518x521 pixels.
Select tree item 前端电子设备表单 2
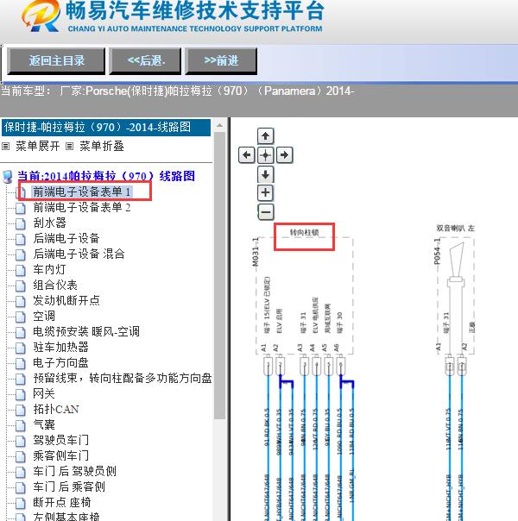tap(82, 207)
